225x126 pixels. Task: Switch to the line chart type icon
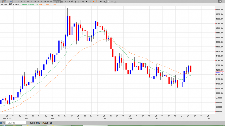(11, 2)
